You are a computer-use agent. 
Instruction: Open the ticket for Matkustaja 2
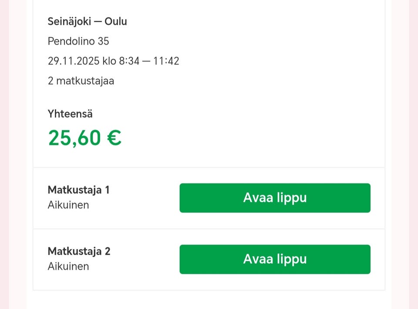tap(275, 259)
